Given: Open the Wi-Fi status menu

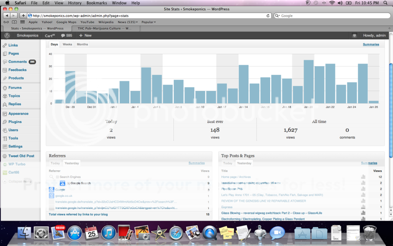Looking at the screenshot, I should coord(332,3).
